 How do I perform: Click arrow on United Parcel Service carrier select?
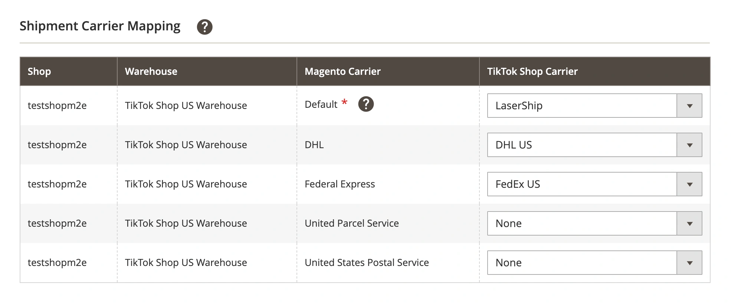point(689,224)
